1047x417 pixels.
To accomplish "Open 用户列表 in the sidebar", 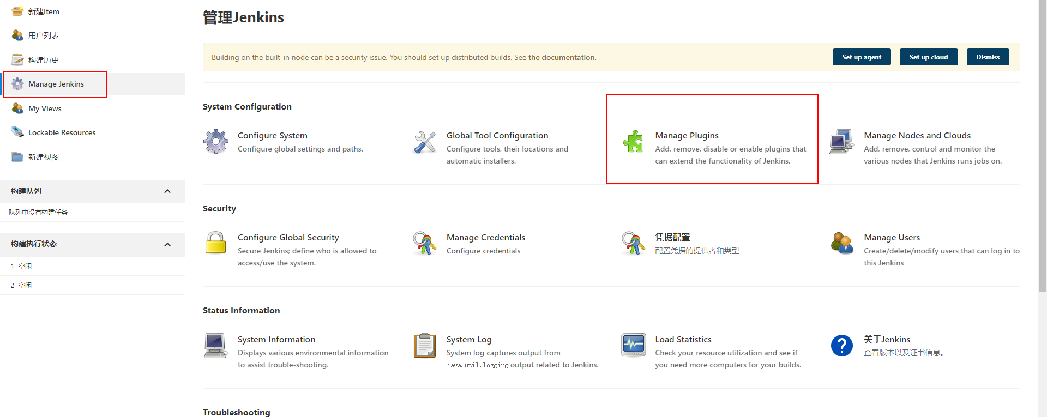I will [x=44, y=35].
